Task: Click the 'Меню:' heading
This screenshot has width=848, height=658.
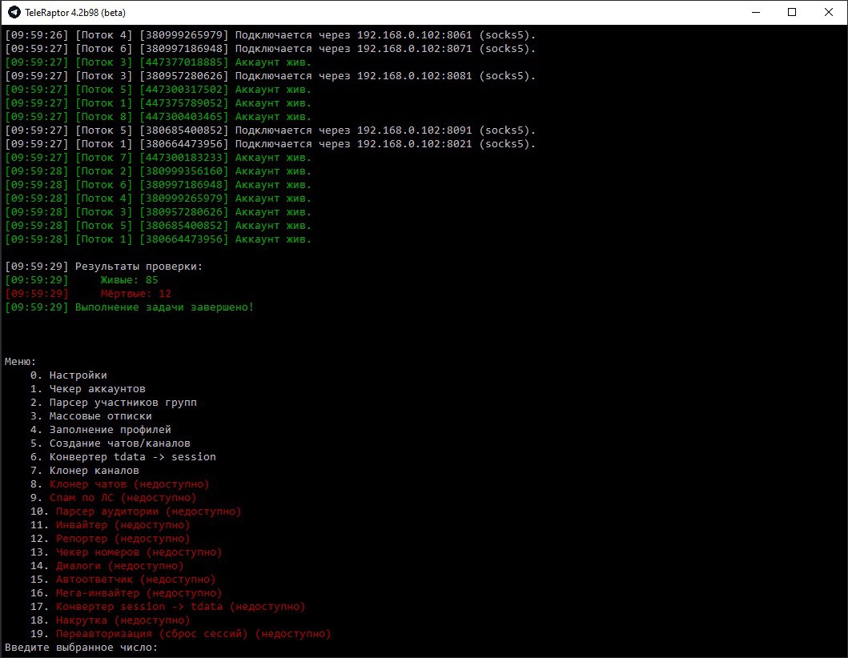Action: click(21, 362)
